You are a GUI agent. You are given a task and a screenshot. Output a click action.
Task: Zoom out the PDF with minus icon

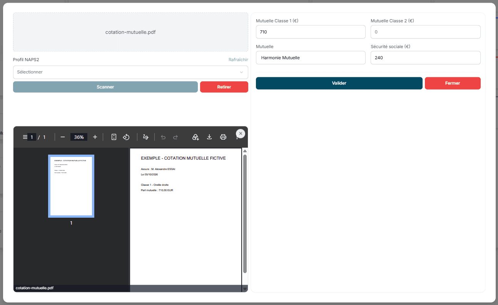coord(63,137)
